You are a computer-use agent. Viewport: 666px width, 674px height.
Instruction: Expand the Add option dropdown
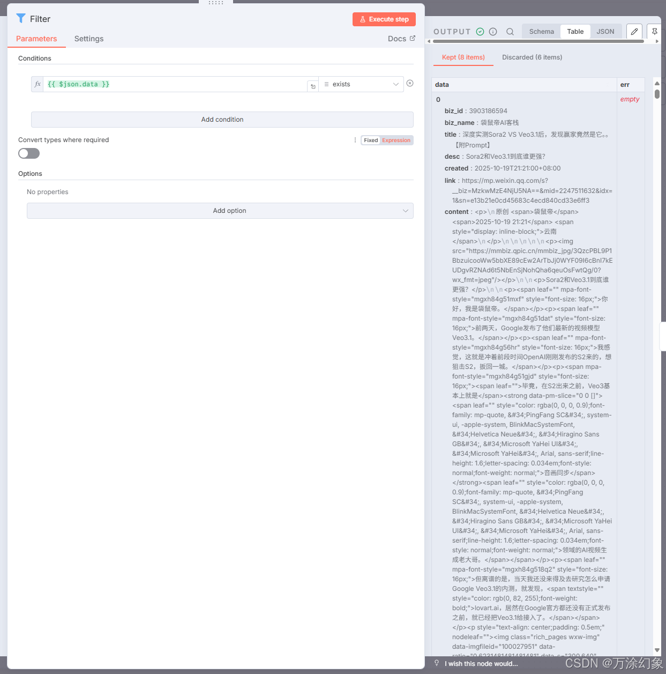[220, 211]
